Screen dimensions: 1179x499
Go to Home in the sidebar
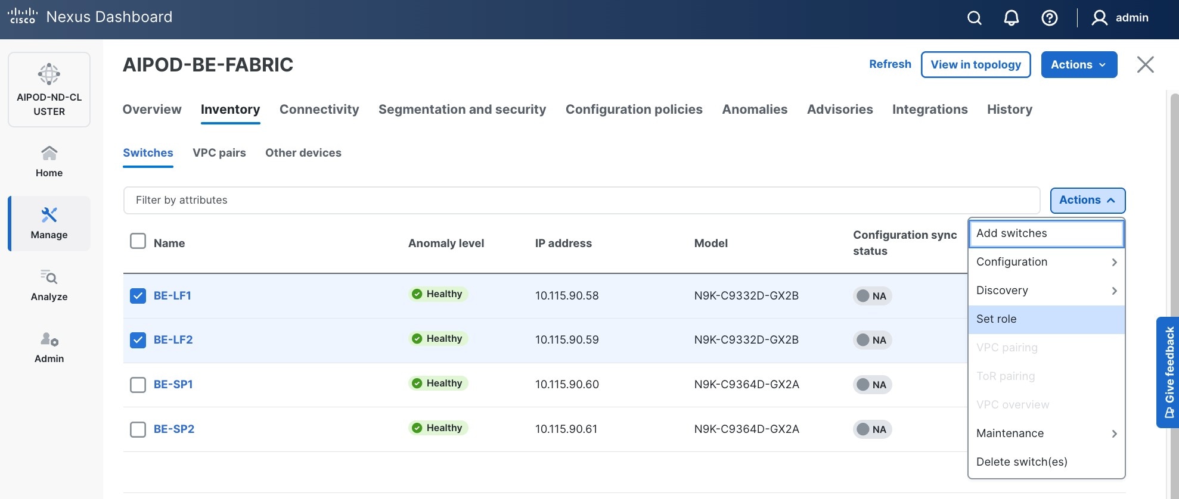[x=49, y=161]
